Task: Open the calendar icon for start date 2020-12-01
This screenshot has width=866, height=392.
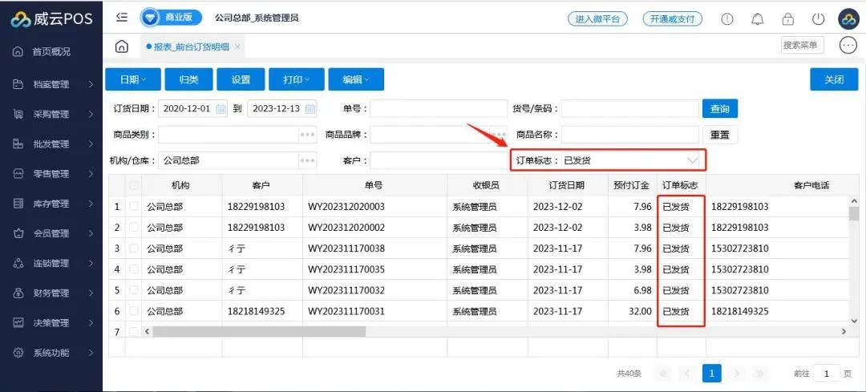Action: point(221,109)
